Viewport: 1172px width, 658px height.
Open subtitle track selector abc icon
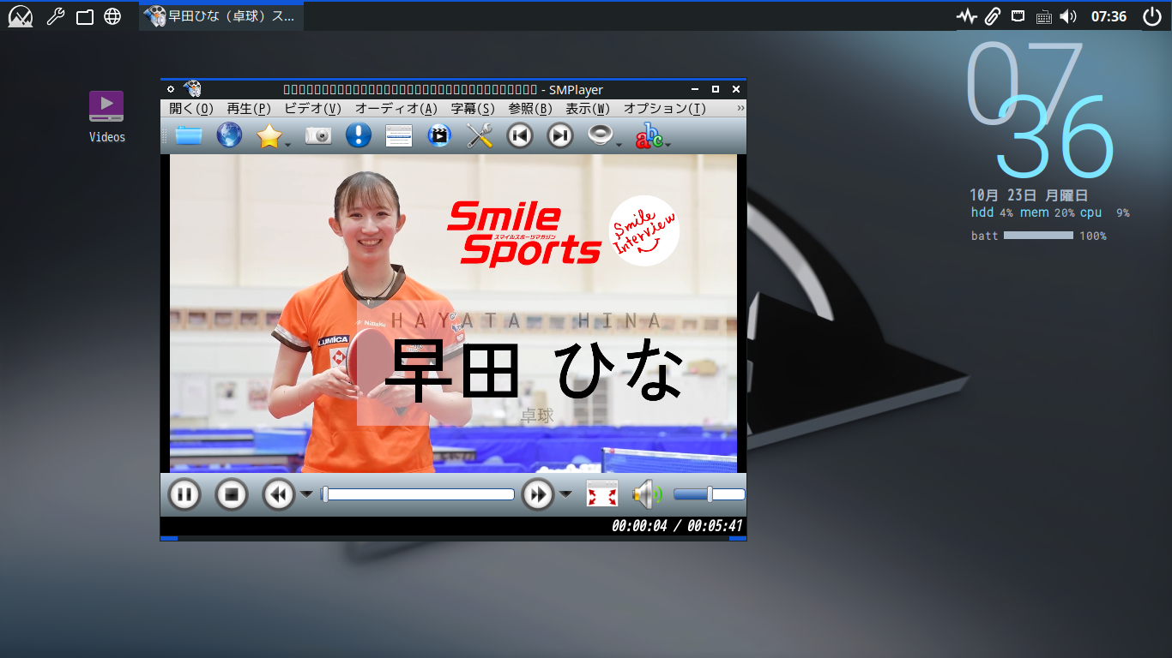click(x=649, y=135)
